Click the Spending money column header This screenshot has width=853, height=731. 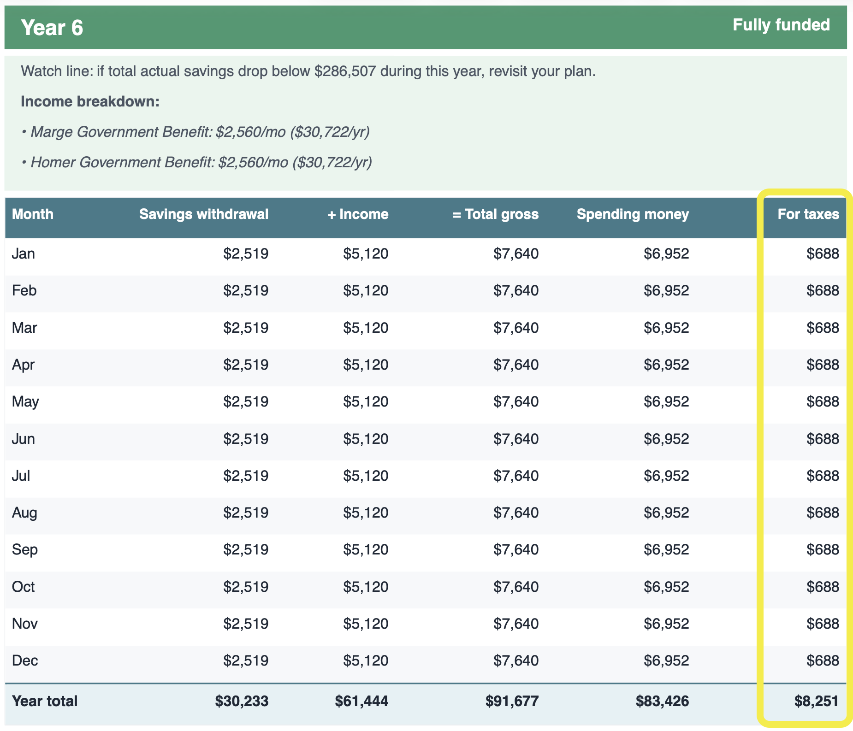pyautogui.click(x=633, y=214)
